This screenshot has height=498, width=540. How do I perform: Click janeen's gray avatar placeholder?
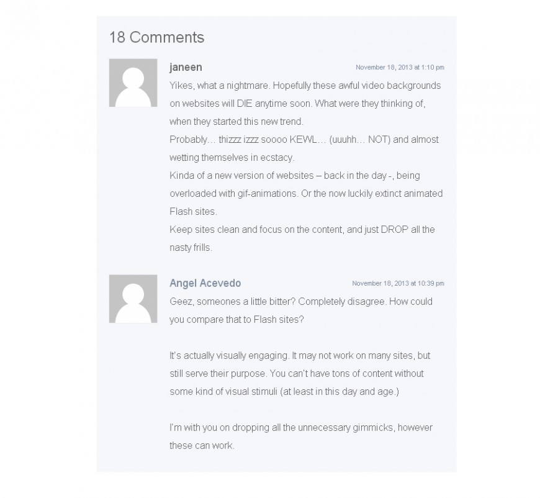tap(133, 83)
